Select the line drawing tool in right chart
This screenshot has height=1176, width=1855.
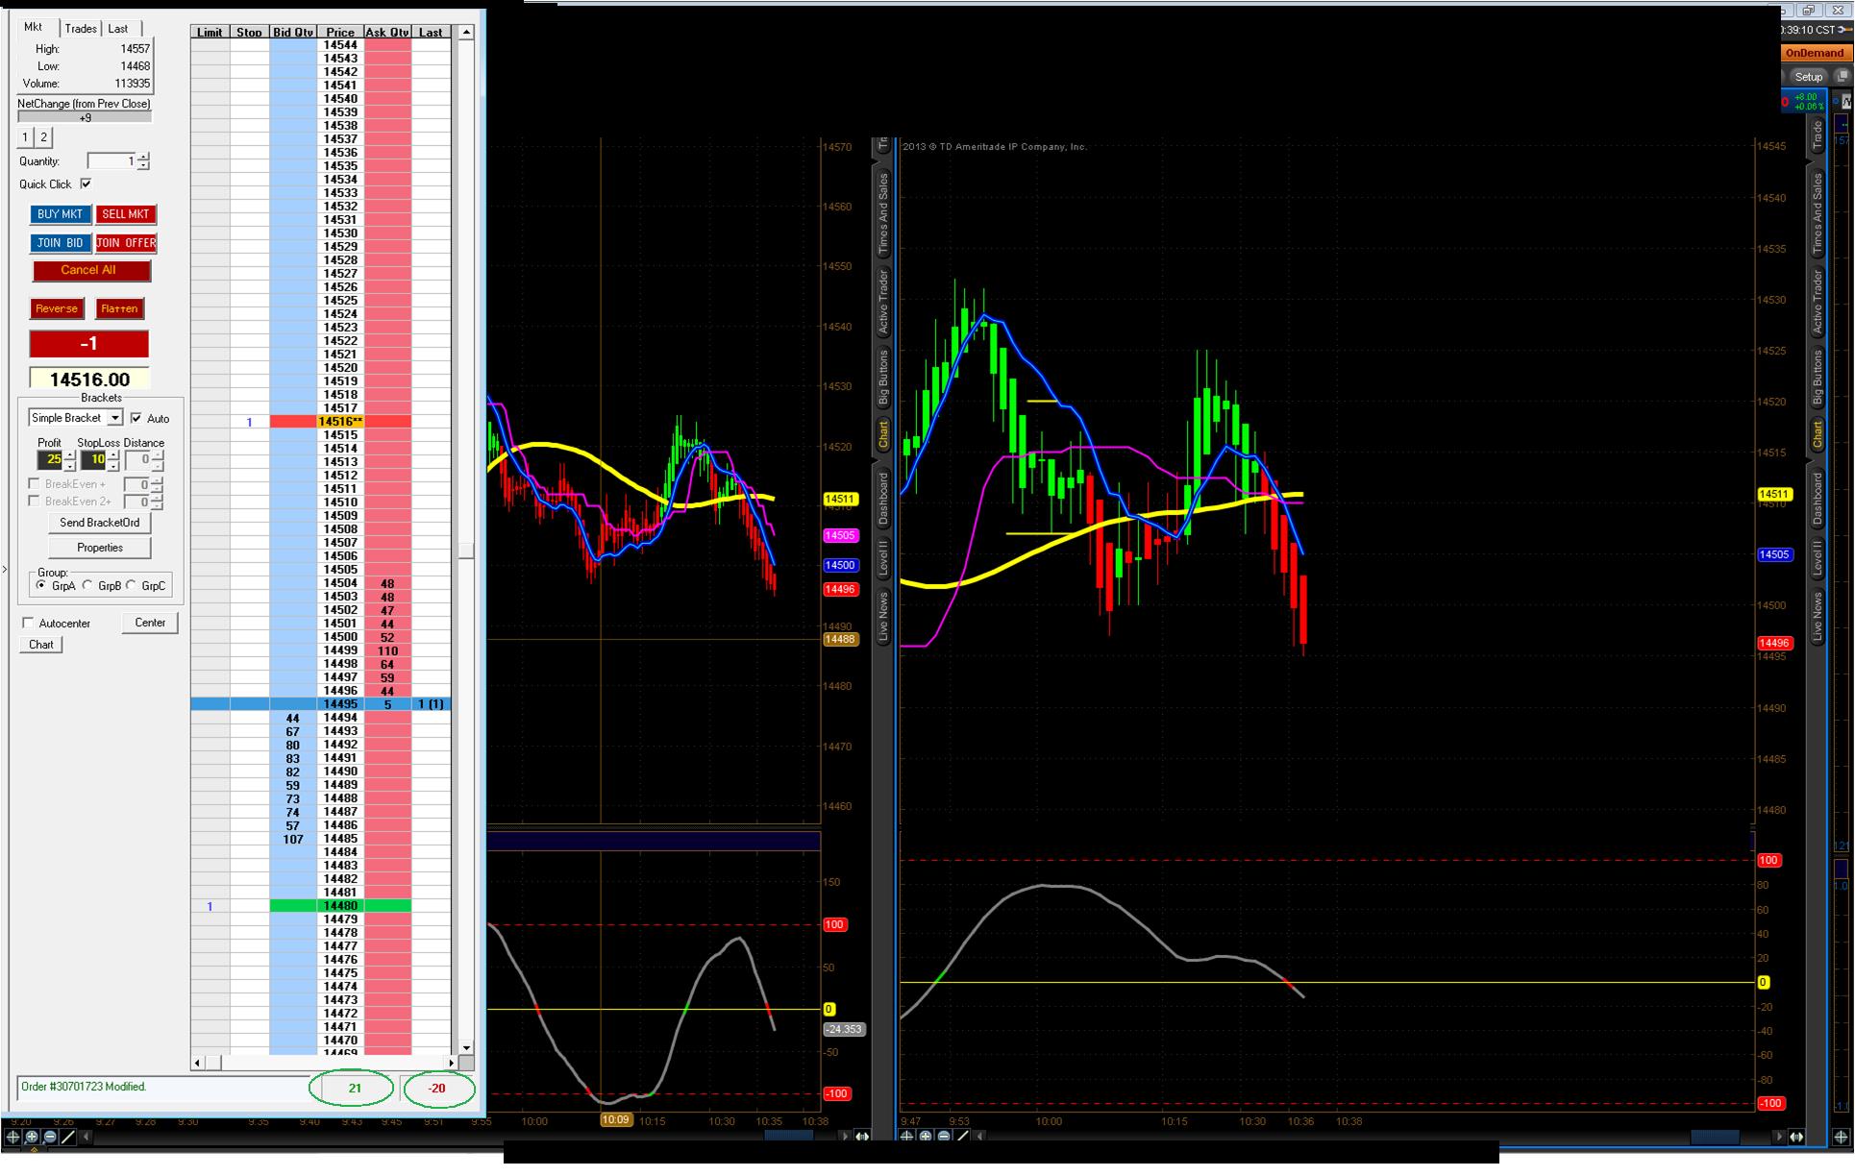click(962, 1137)
